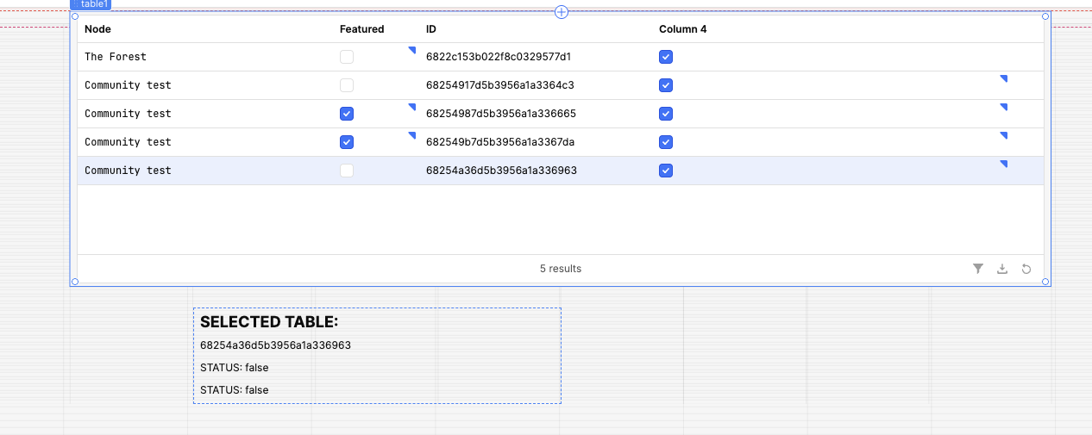Select row with ID 68254917d5b3956a1a3364c3
This screenshot has height=435, width=1092.
tap(561, 85)
